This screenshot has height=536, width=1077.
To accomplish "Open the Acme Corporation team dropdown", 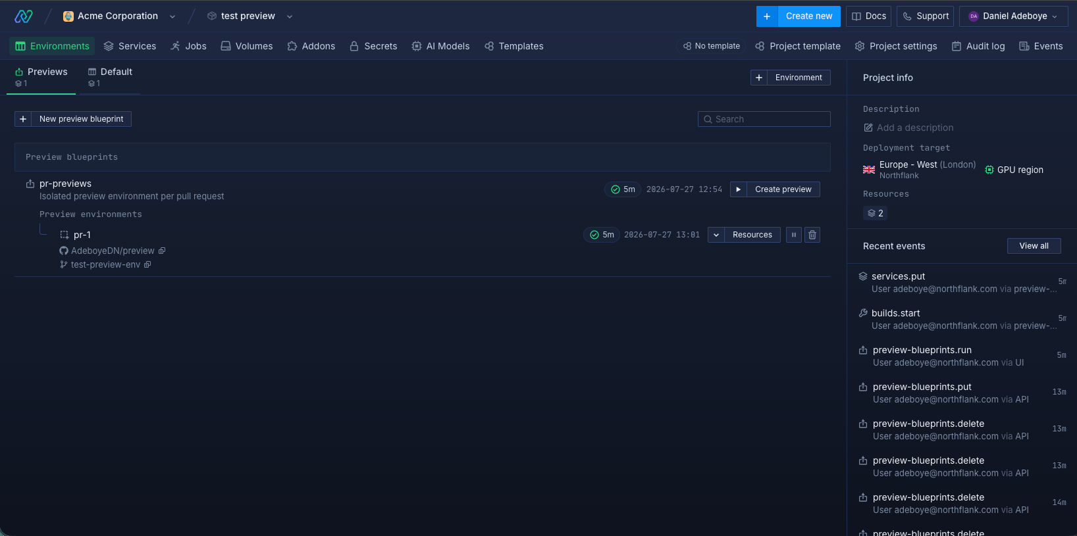I will [x=172, y=16].
